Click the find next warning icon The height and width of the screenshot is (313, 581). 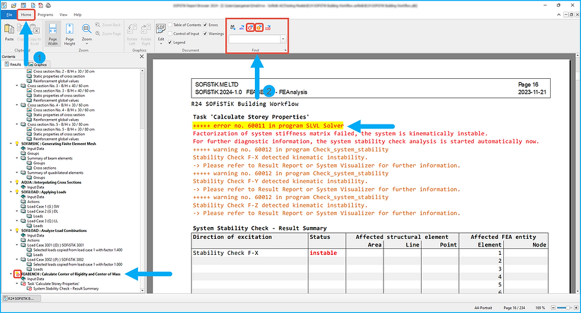point(259,27)
